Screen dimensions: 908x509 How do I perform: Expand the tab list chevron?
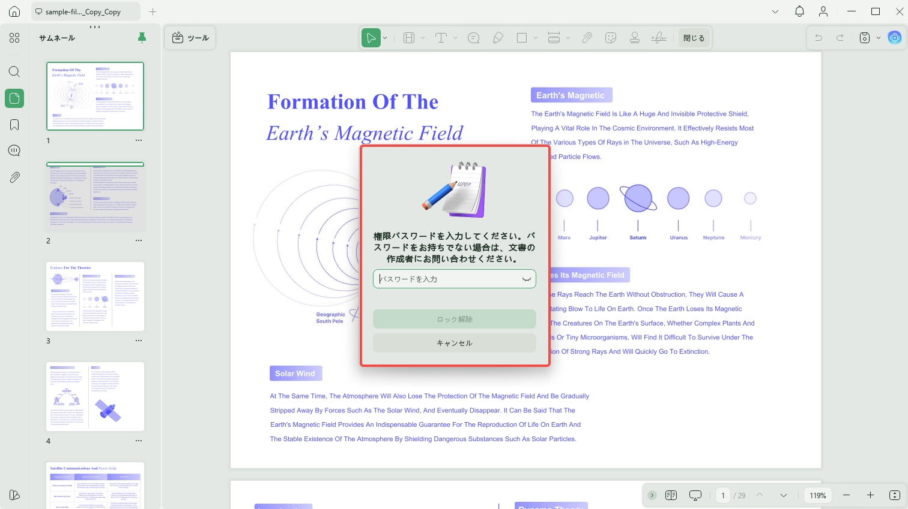775,11
